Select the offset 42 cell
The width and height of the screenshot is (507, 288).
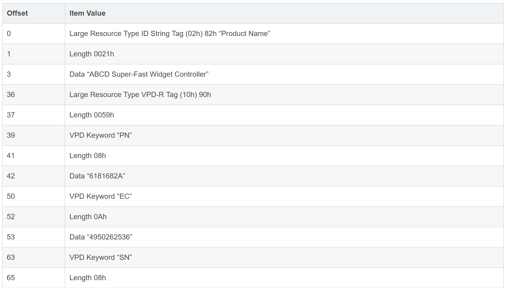pyautogui.click(x=11, y=176)
